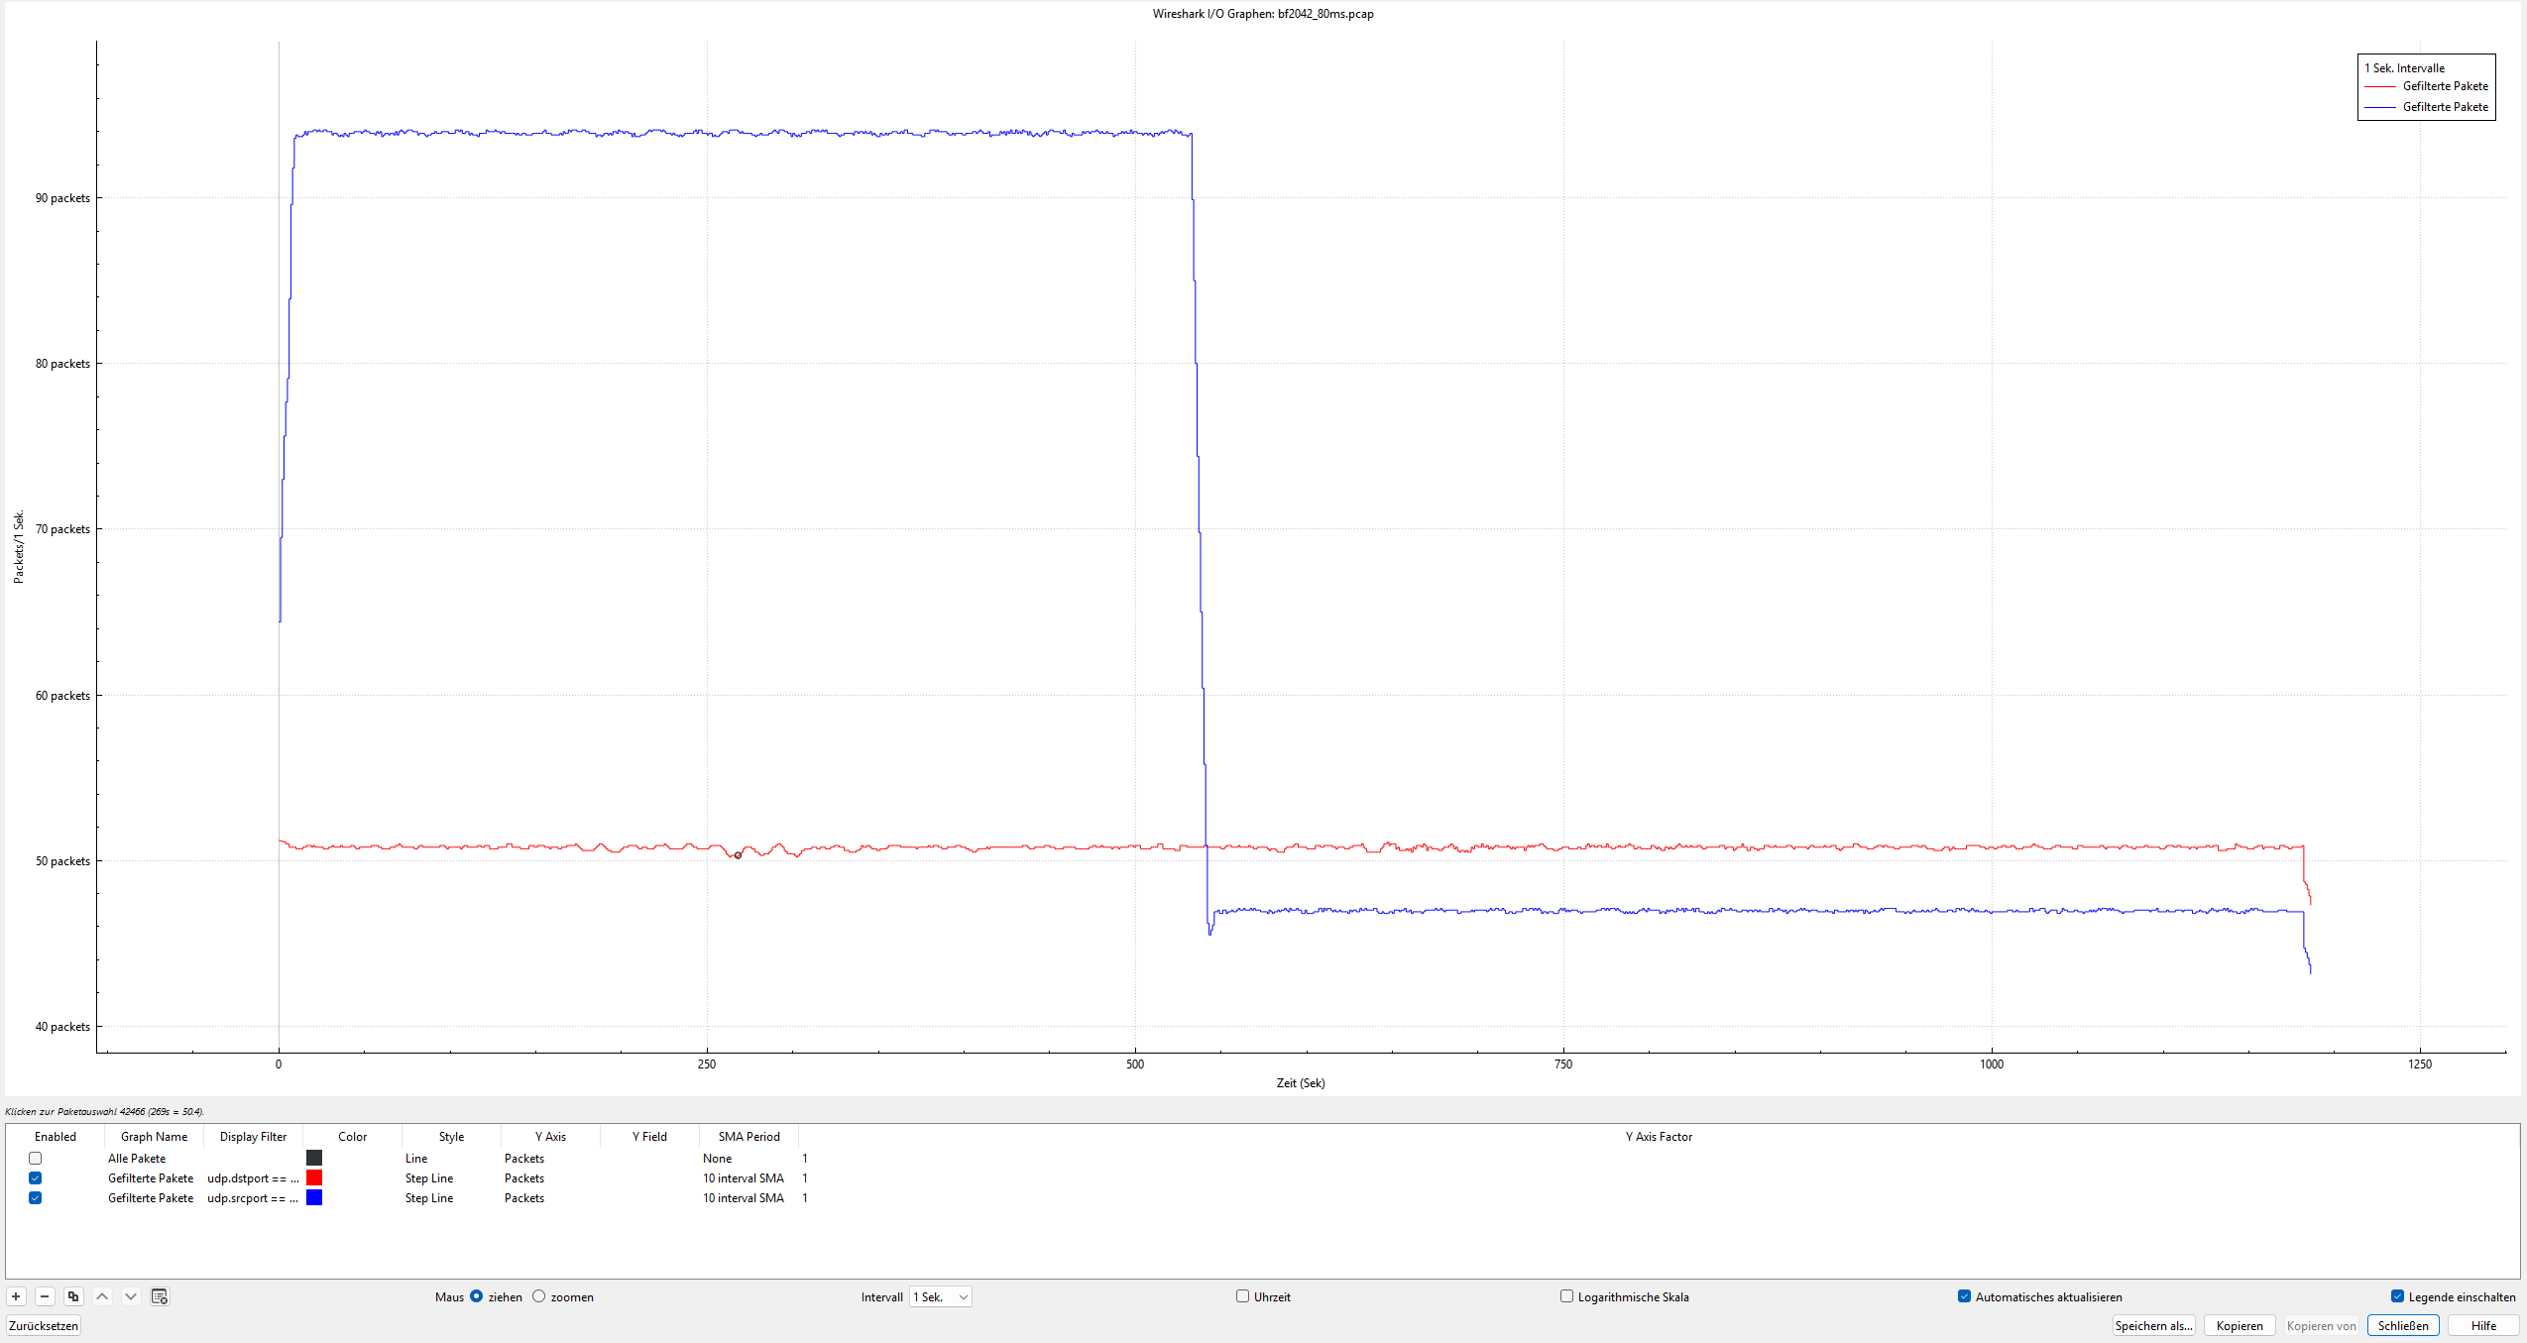Select the ziehen mouse mode radio button

coord(477,1296)
